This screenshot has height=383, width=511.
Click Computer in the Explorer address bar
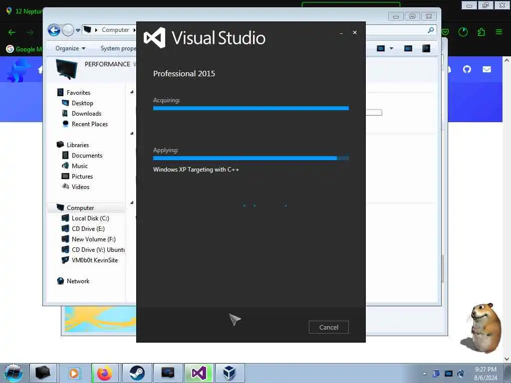[x=115, y=29]
